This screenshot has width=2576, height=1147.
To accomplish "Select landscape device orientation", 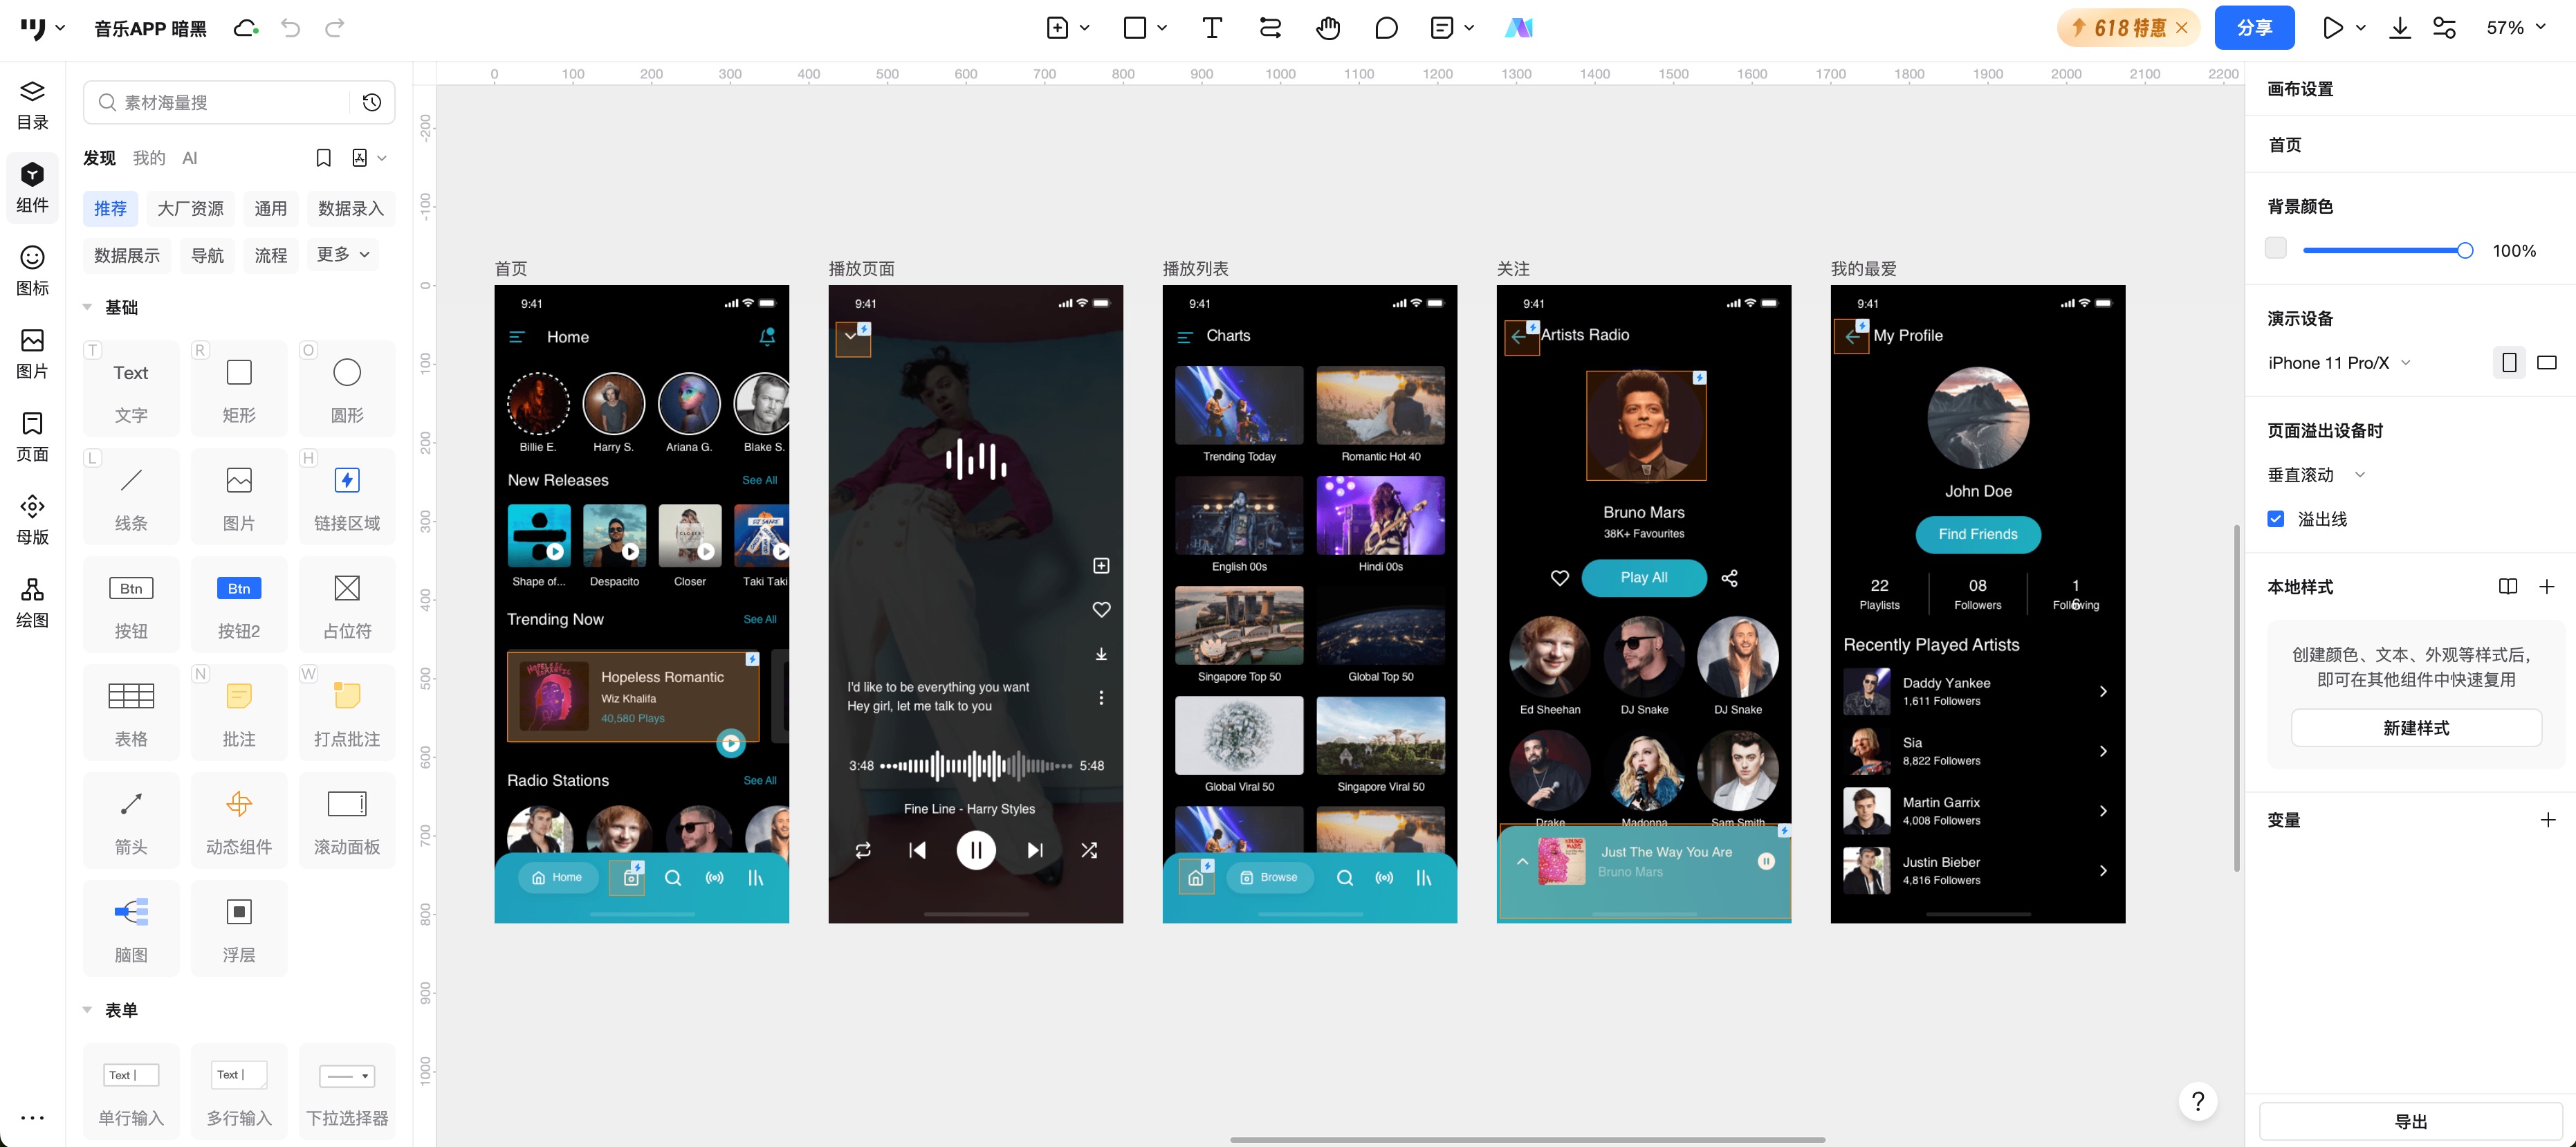I will click(x=2547, y=362).
